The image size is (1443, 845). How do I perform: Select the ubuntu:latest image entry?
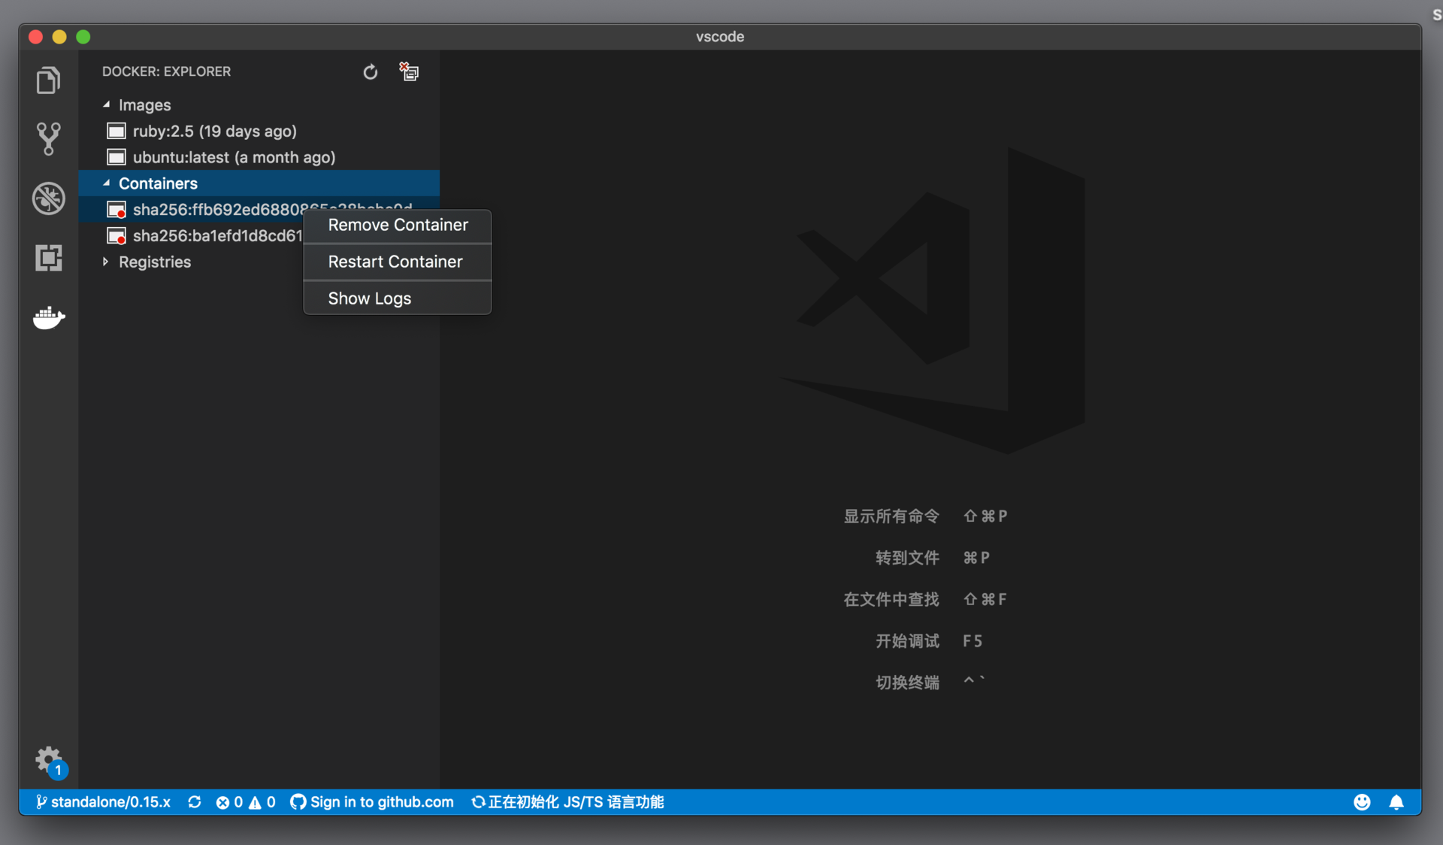click(x=234, y=158)
